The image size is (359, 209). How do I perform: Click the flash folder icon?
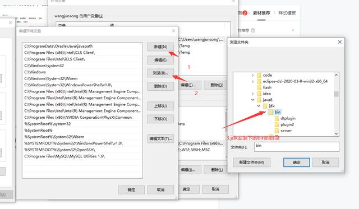[x=259, y=87]
